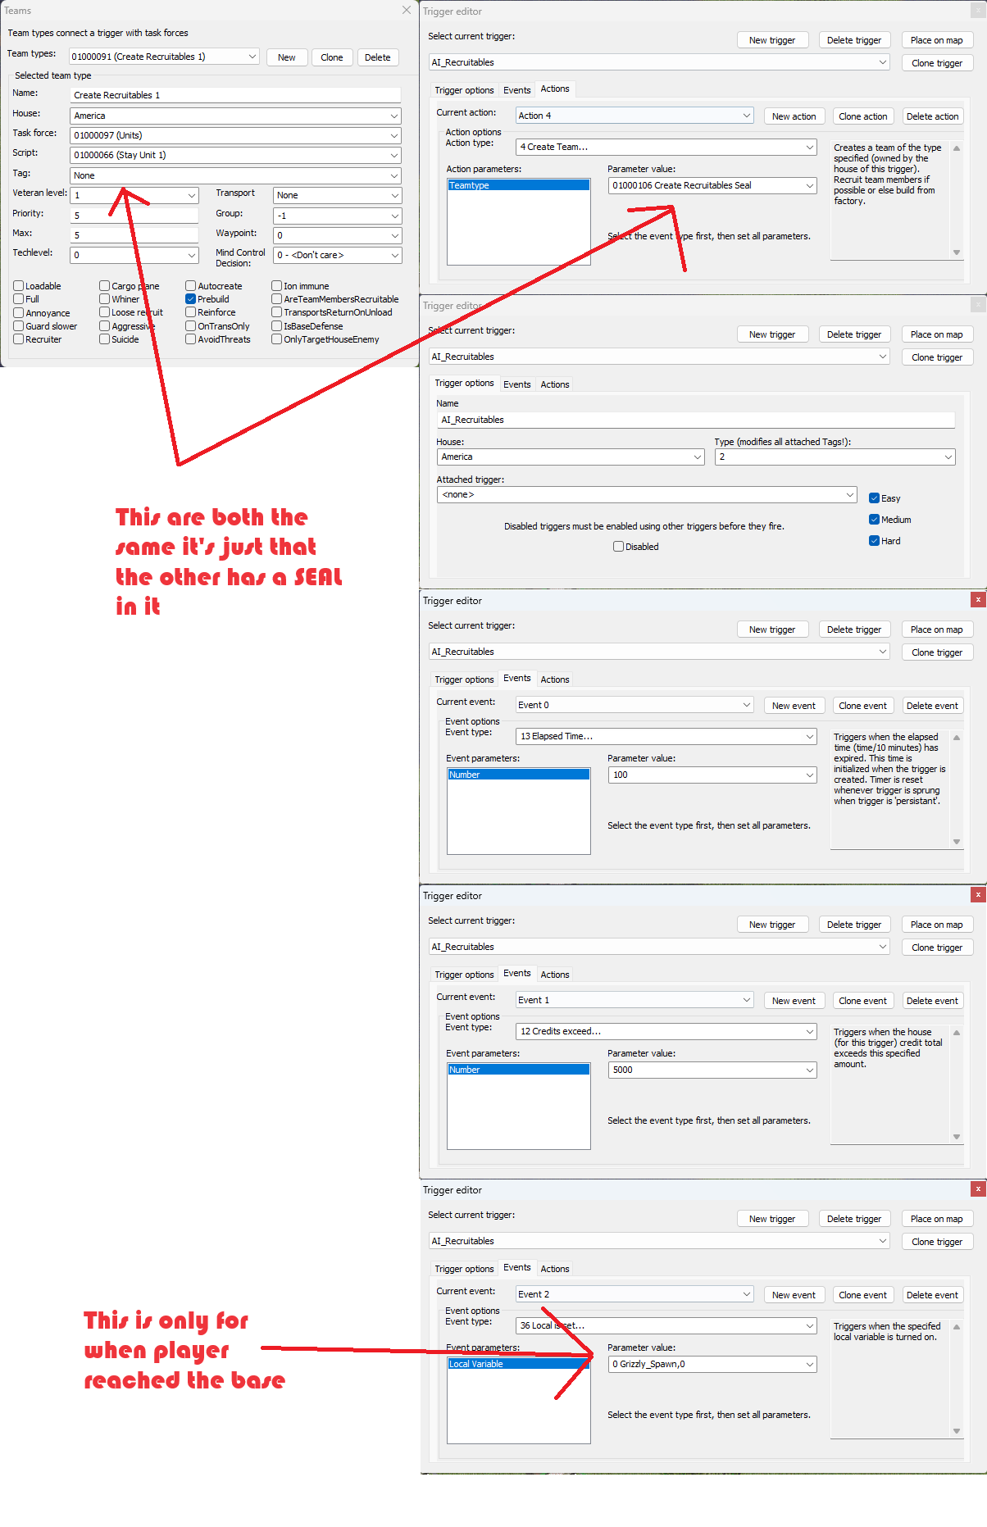Toggle the Disabled trigger checkbox
This screenshot has width=987, height=1527.
pyautogui.click(x=618, y=547)
